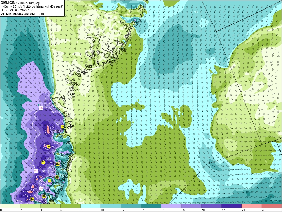
Task: Click the northernmost yellow "30" gust marker at coastline
Action: [x=62, y=127]
